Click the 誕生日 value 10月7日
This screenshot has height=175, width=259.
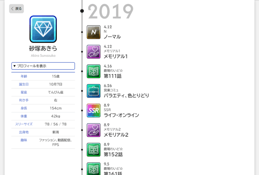tap(55, 84)
